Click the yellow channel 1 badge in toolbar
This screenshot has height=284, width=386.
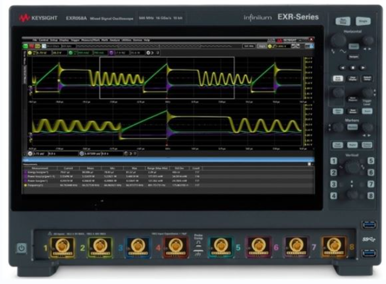29,52
